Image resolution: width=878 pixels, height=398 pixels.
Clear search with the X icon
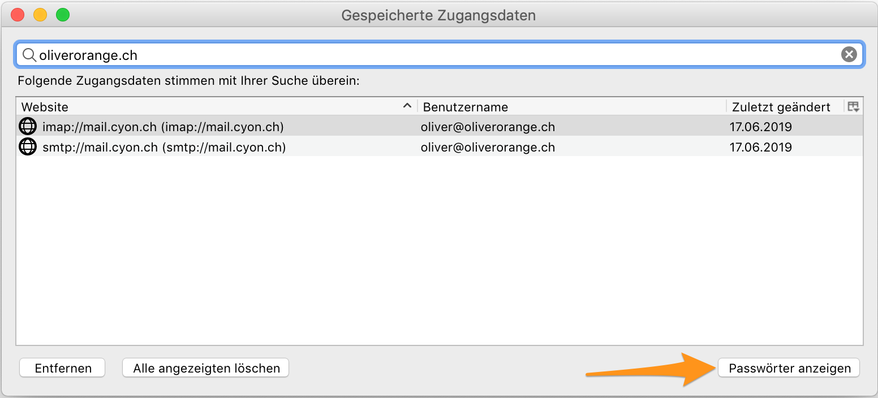(849, 54)
